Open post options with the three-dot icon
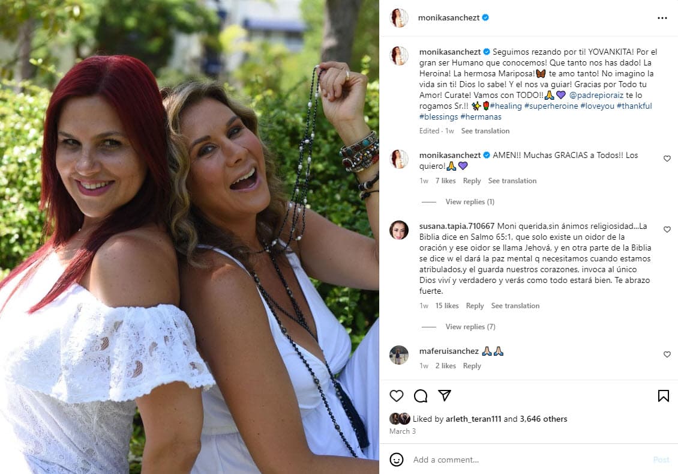The image size is (678, 474). tap(663, 17)
